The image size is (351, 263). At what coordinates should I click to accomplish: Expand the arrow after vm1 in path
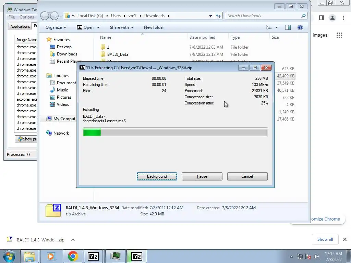click(140, 16)
